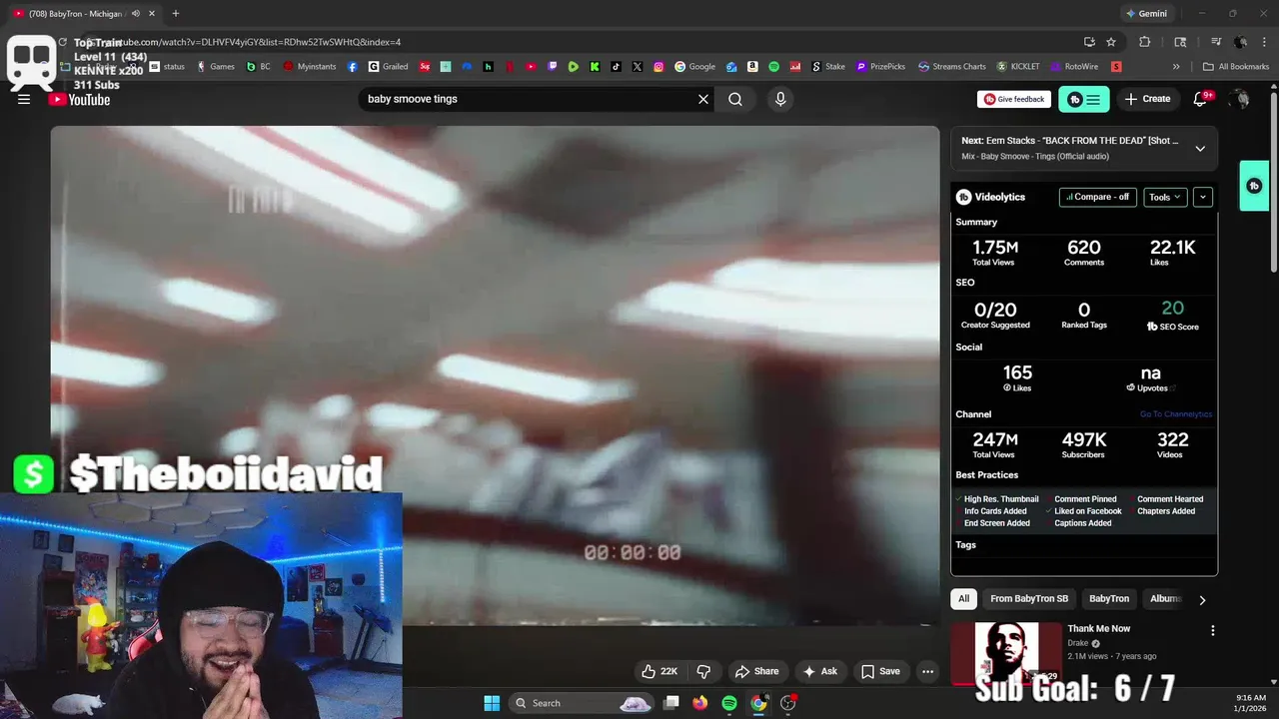The height and width of the screenshot is (719, 1279).
Task: Mute the BabyTron tab audio icon
Action: click(136, 14)
